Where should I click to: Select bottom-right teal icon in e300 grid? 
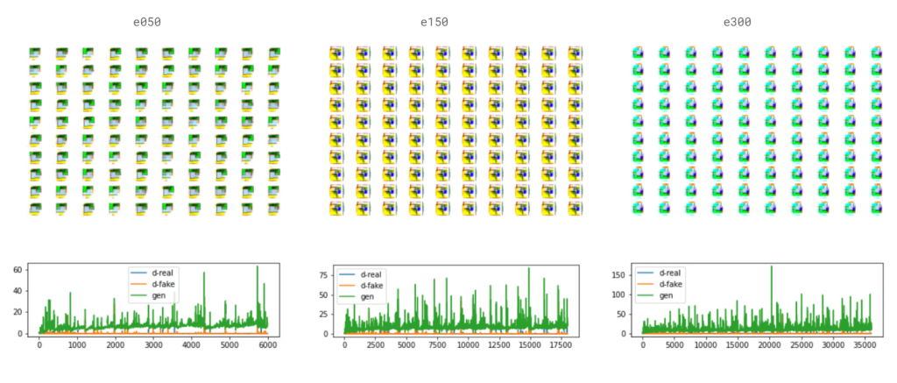tap(876, 209)
